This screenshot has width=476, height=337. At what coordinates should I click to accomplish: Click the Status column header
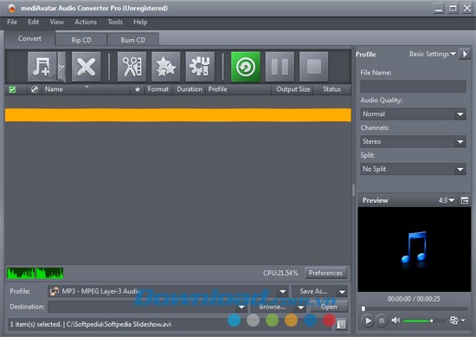[x=331, y=89]
